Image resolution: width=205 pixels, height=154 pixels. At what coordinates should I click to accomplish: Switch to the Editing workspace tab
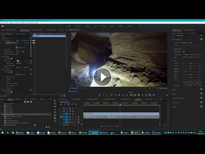(x=87, y=26)
